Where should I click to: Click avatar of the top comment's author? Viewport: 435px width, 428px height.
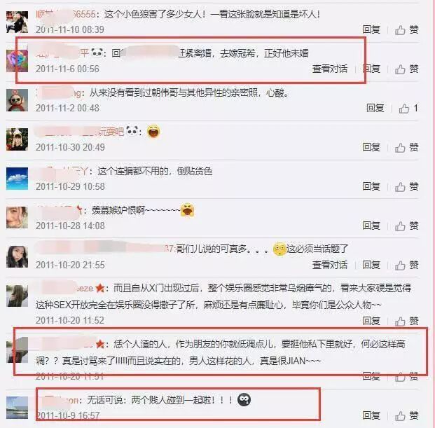tap(18, 22)
